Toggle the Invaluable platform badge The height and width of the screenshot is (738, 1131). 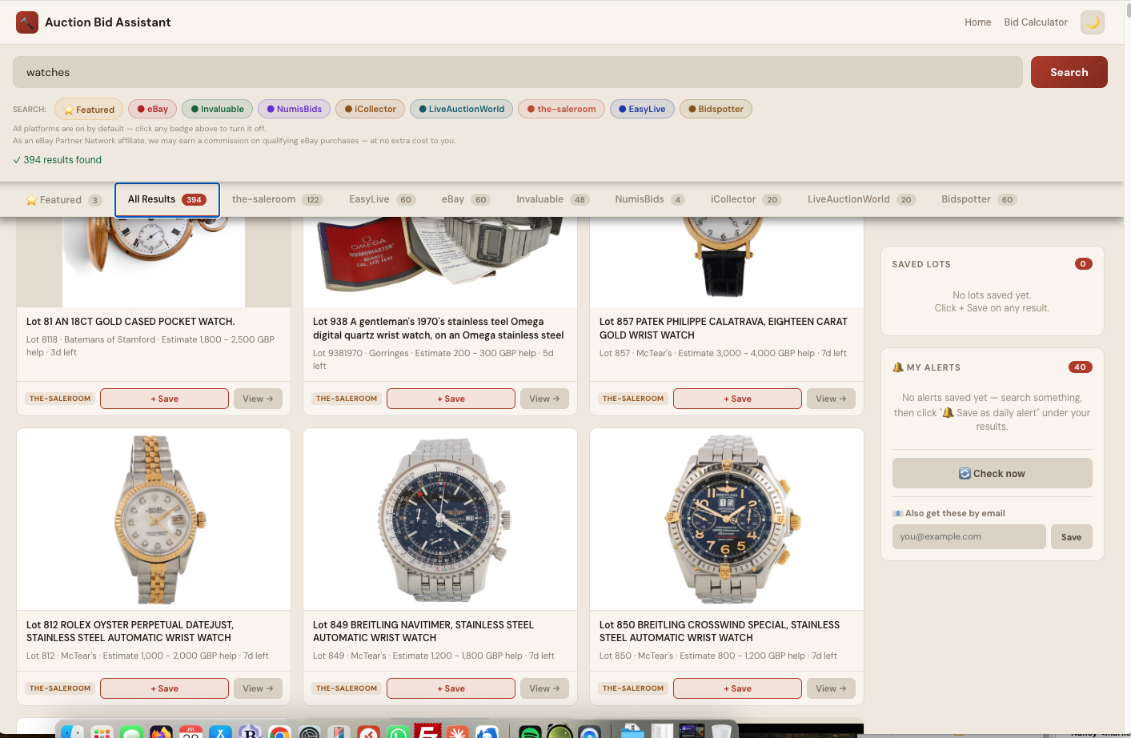coord(217,109)
